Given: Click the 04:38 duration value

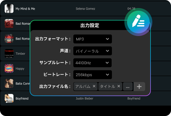Looking at the screenshot, I should 131,9.
